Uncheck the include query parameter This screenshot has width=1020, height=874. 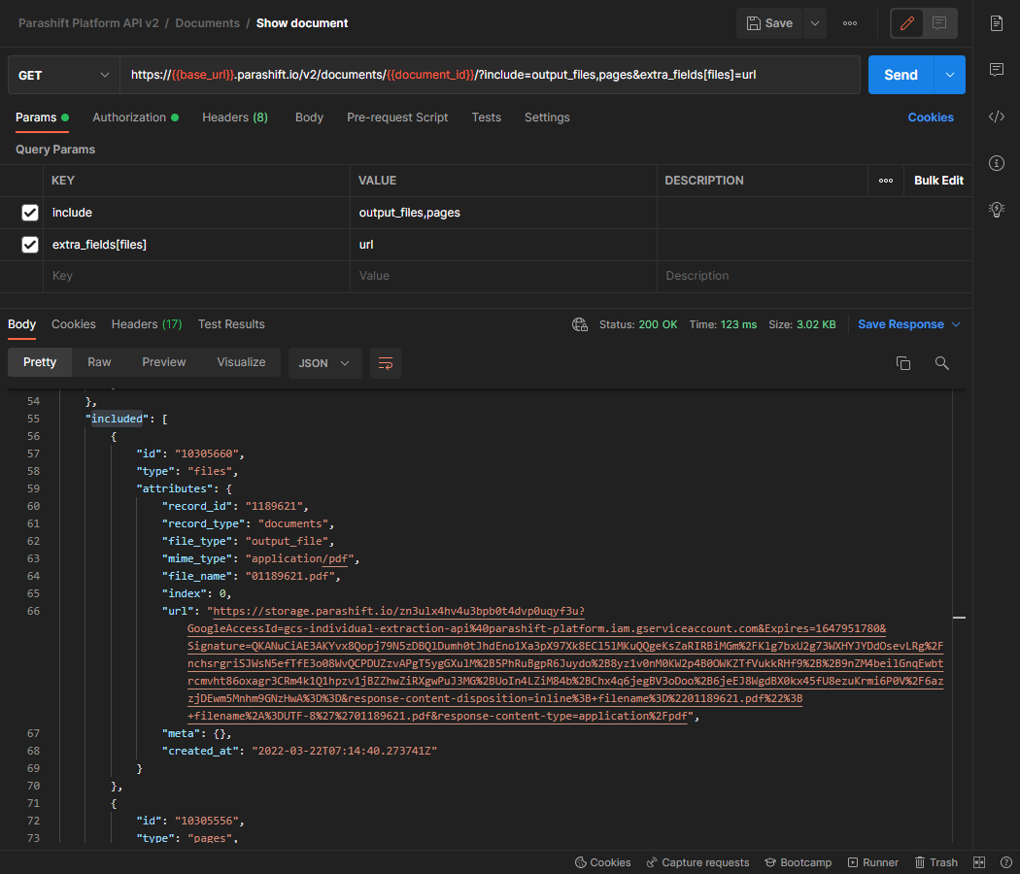coord(30,213)
